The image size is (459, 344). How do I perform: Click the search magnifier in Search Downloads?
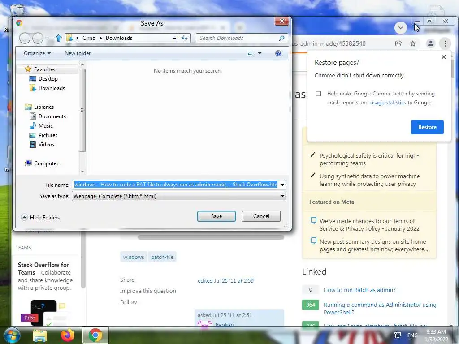pos(281,38)
